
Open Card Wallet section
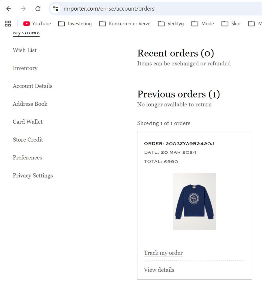coord(28,122)
